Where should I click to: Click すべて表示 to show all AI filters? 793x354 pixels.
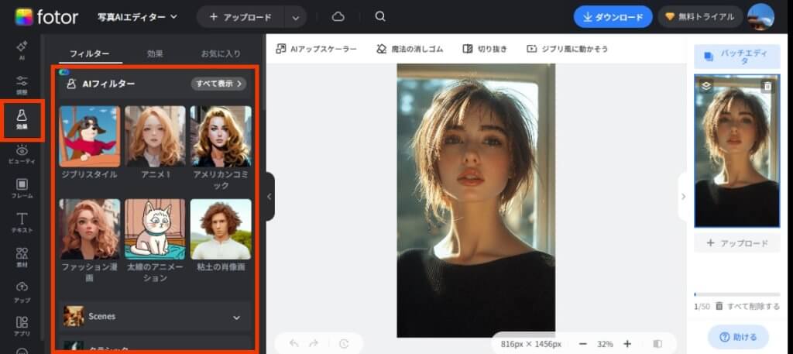pos(218,84)
